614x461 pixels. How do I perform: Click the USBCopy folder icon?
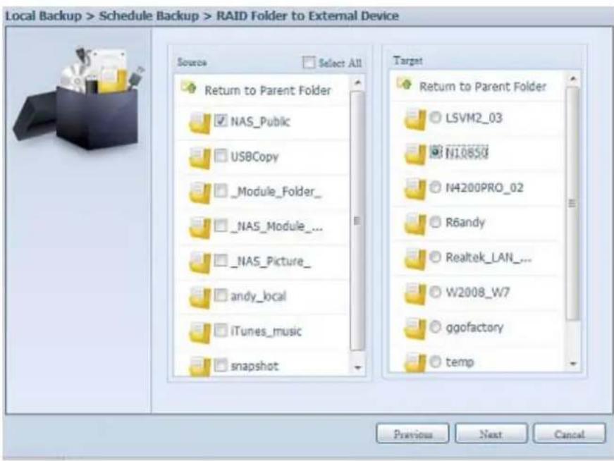pos(200,156)
